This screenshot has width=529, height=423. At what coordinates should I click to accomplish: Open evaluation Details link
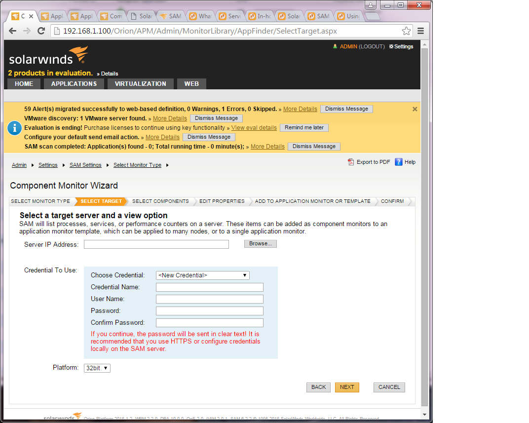[110, 74]
